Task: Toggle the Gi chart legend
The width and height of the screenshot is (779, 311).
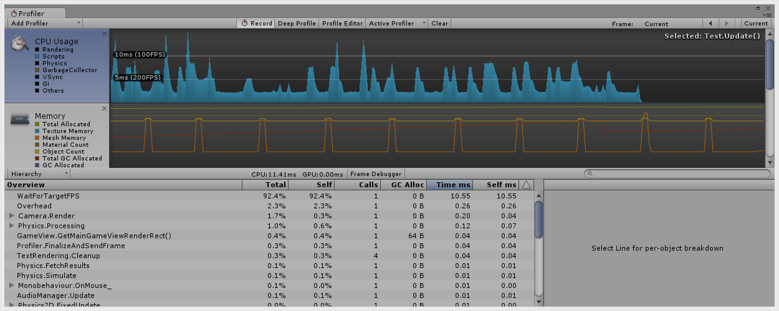Action: tap(37, 84)
